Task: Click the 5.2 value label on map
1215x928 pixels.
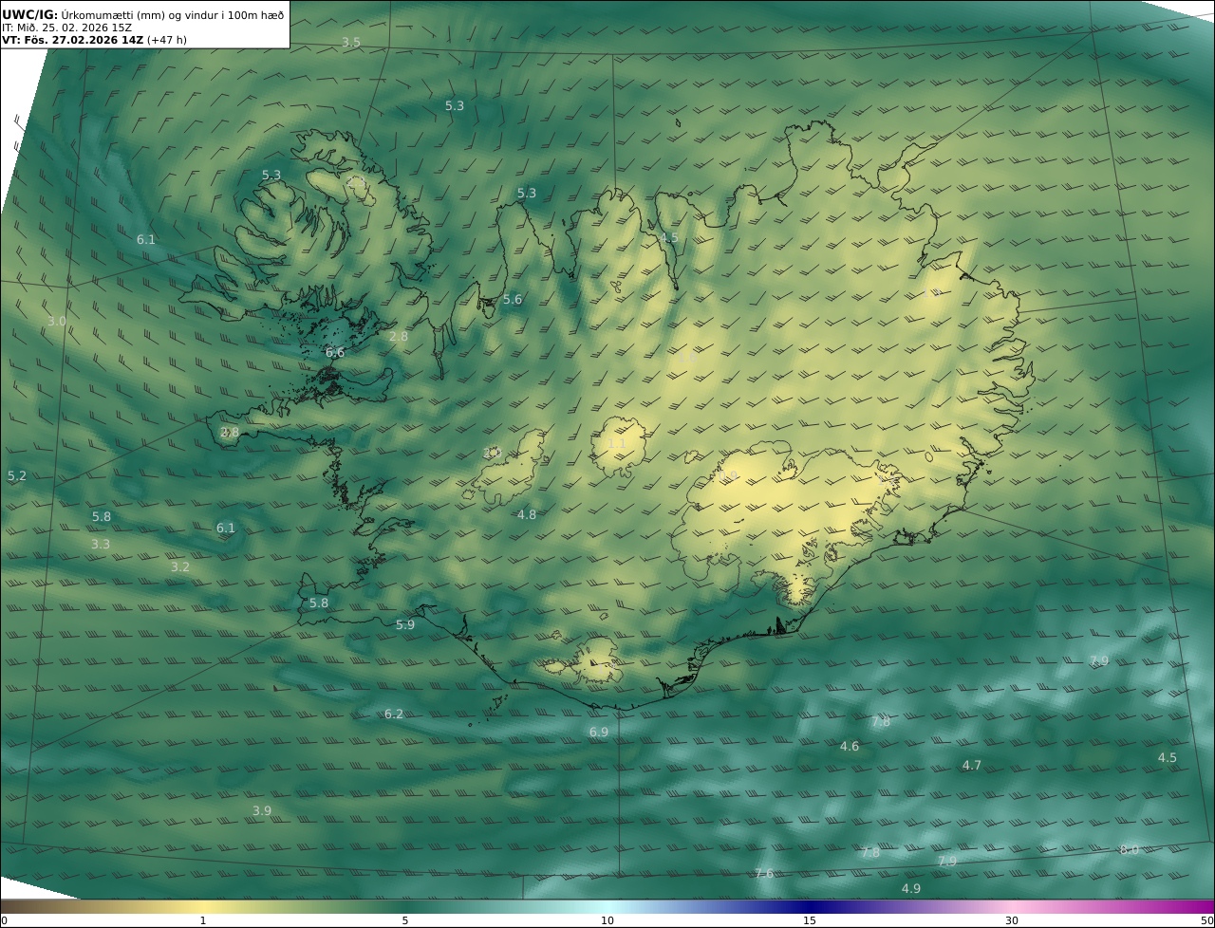Action: click(17, 476)
